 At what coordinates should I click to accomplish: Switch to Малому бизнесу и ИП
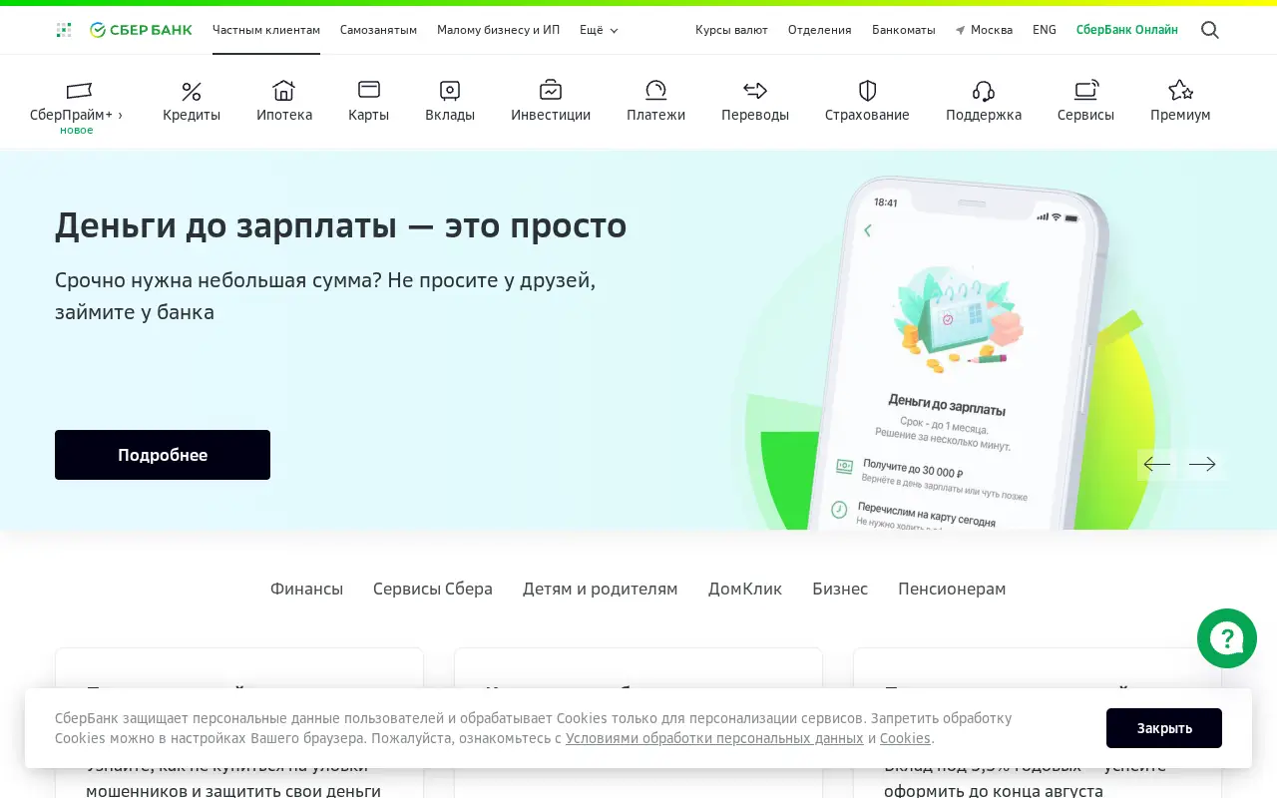tap(498, 30)
